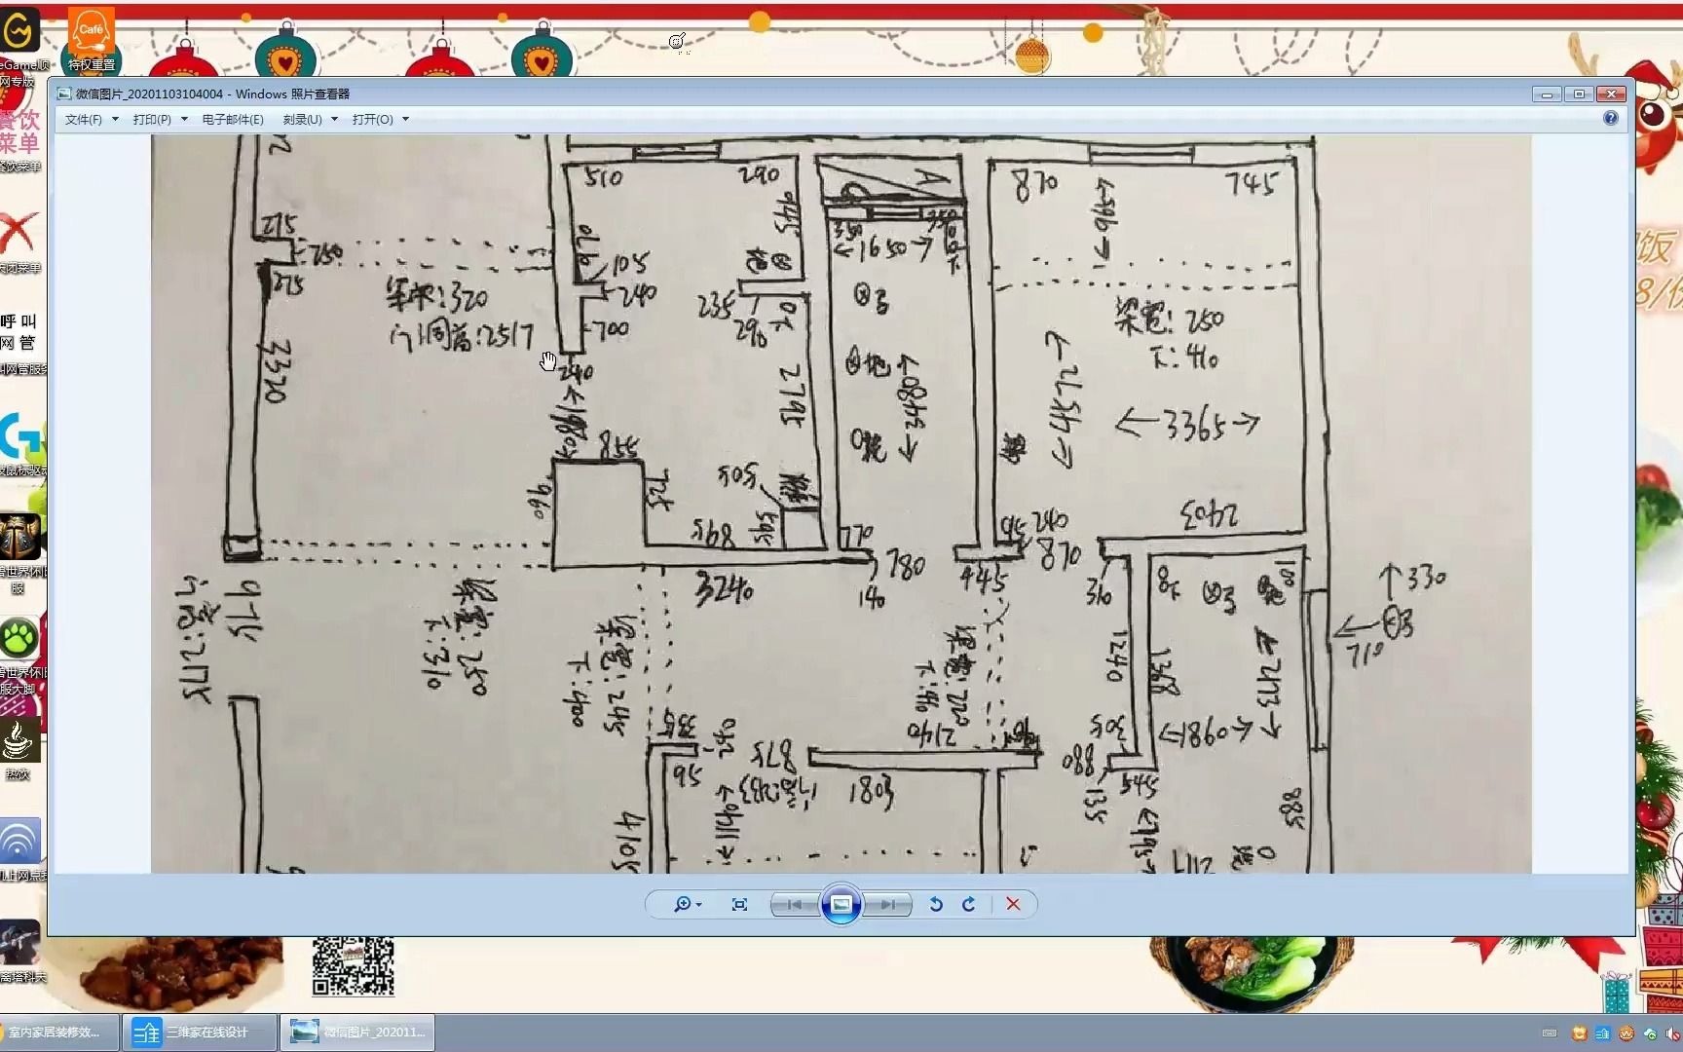The height and width of the screenshot is (1052, 1683).
Task: Rotate the photo clockwise
Action: coord(968,904)
